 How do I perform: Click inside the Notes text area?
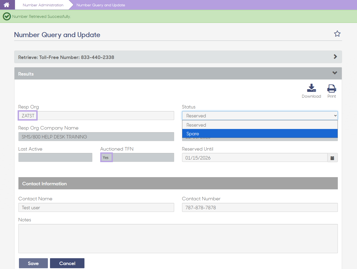click(178, 238)
